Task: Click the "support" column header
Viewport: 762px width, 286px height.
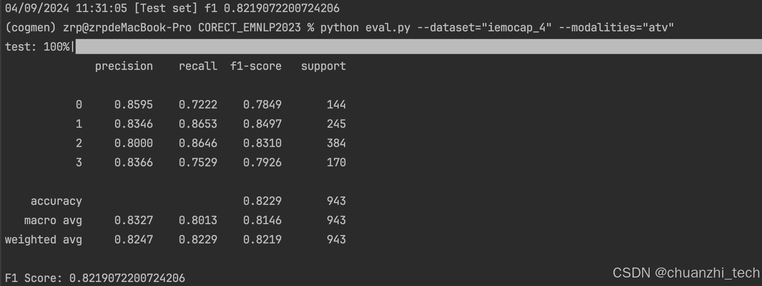Action: [323, 66]
